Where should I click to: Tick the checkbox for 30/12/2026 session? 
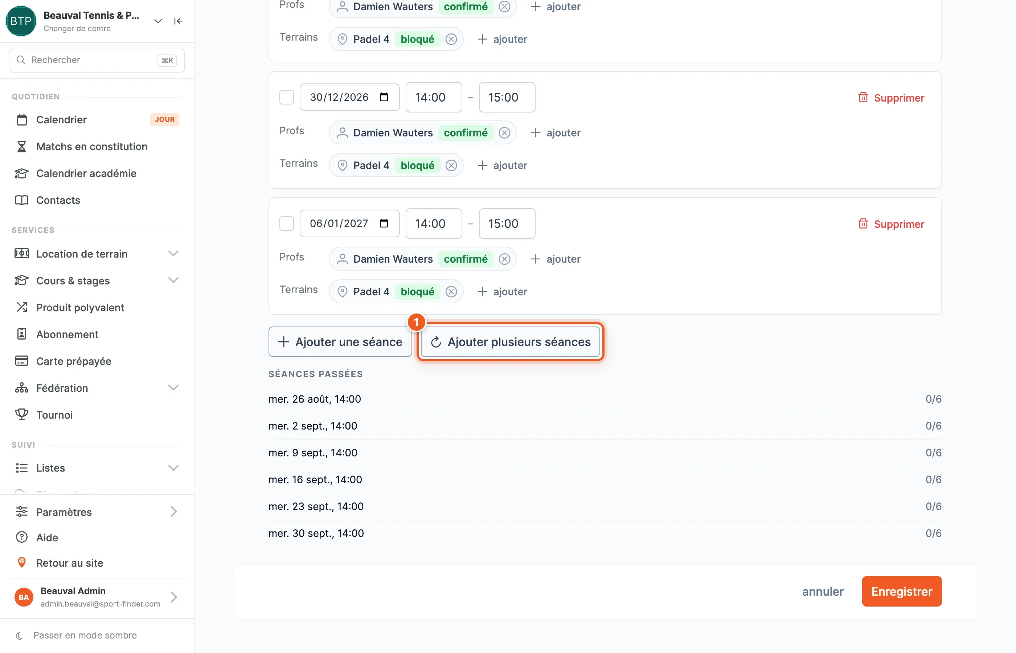[x=287, y=97]
